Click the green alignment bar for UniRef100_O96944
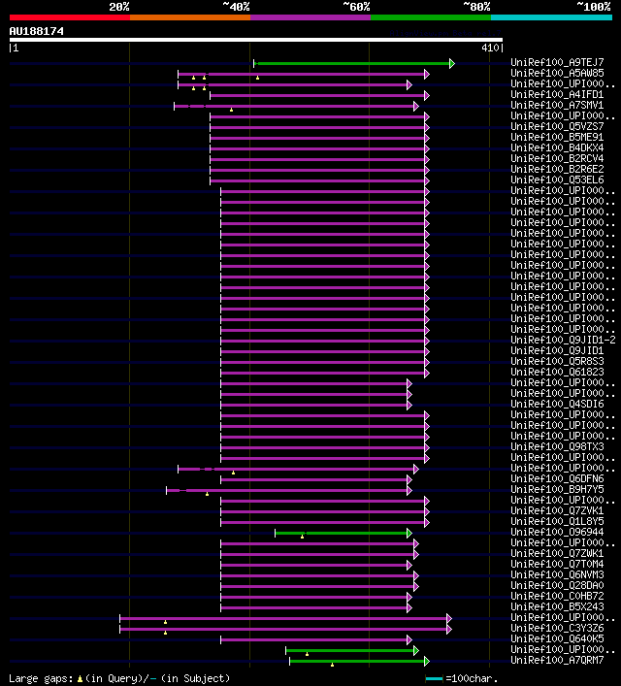 343,534
